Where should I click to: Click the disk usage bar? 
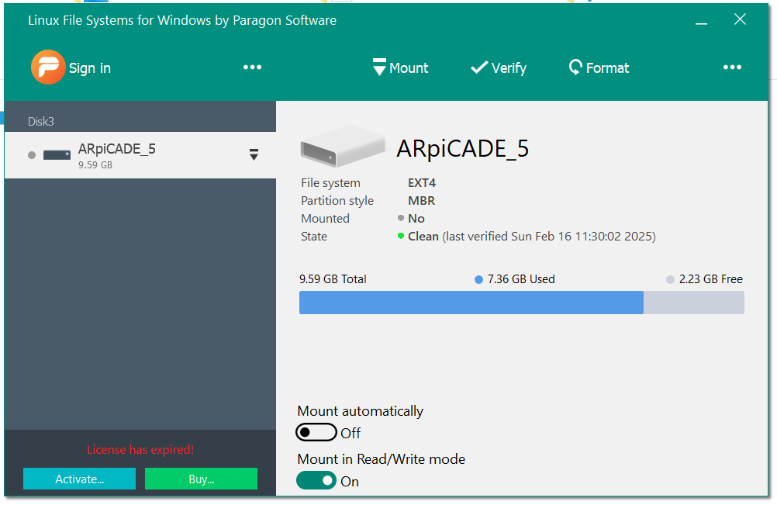(522, 303)
